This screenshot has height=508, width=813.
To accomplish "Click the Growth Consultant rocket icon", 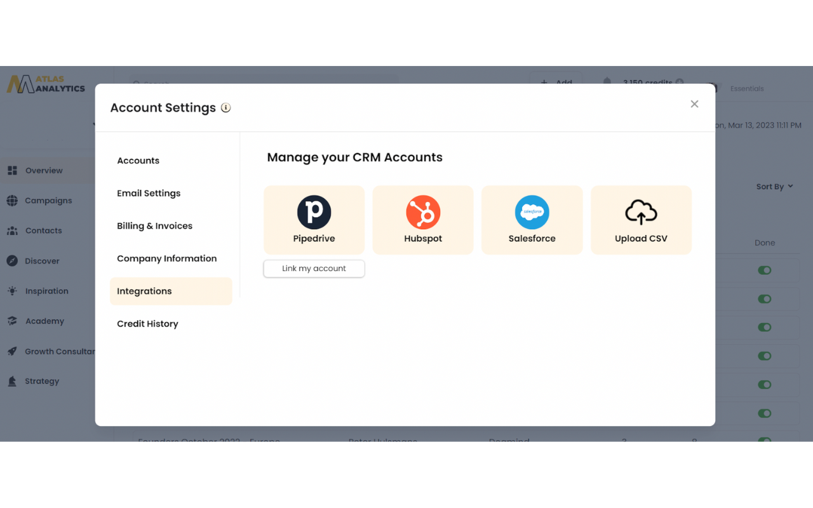I will pos(12,351).
